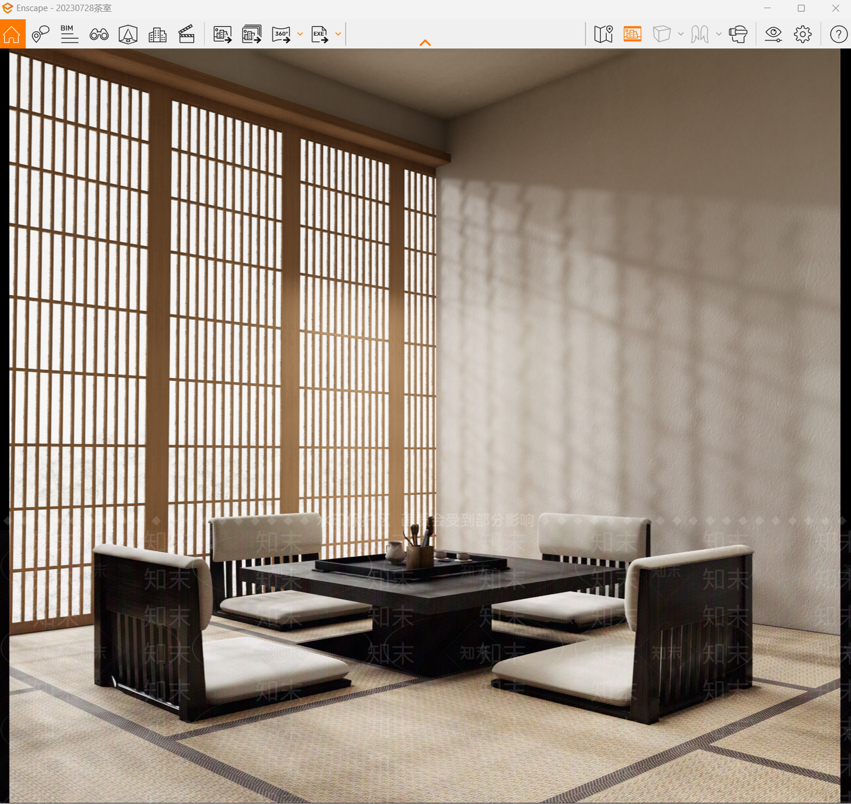Screen dimensions: 851x804
Task: Expand the annotations dropdown arrow
Action: 719,35
